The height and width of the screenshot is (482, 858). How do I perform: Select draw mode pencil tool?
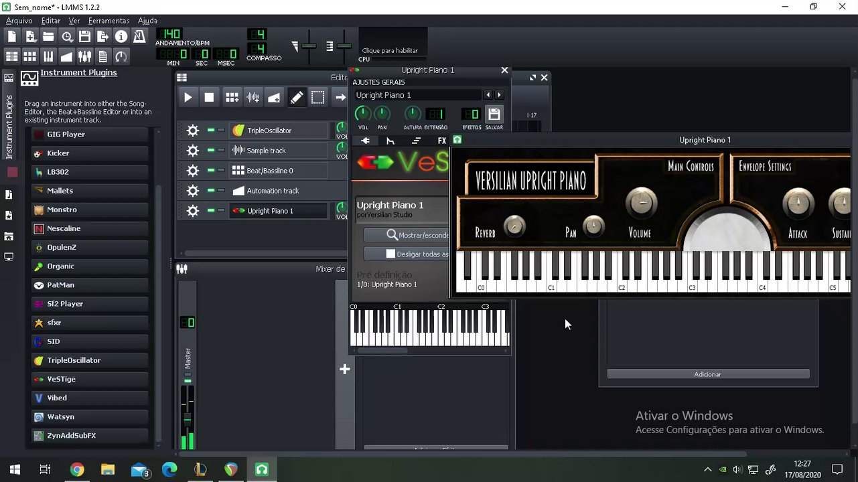click(x=296, y=98)
